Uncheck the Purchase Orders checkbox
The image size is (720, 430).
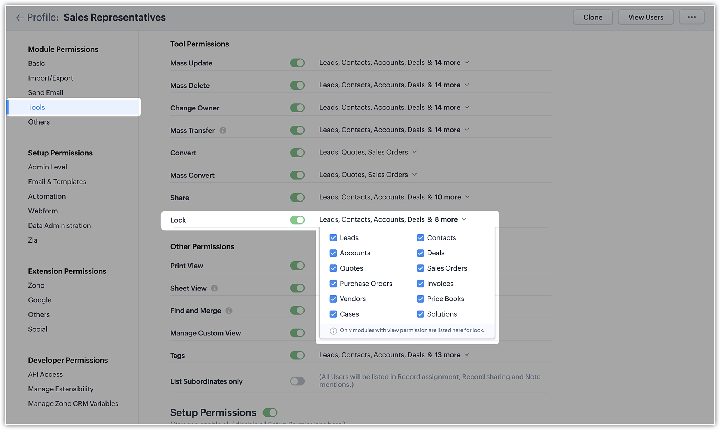pos(333,284)
